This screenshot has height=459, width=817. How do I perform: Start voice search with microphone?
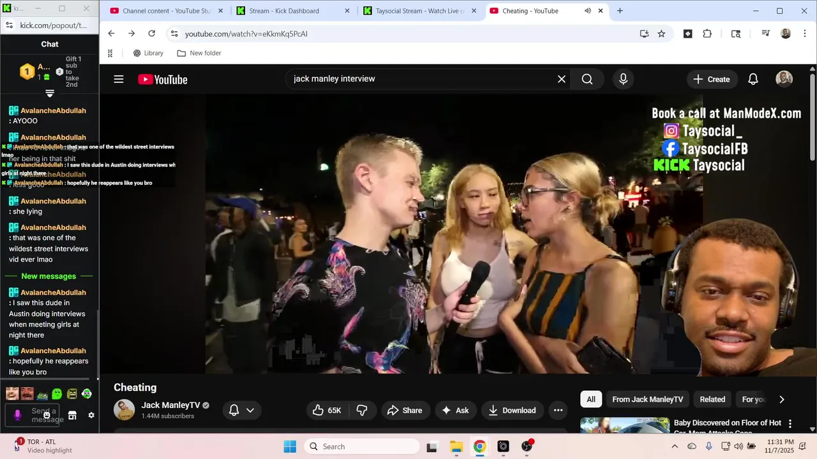(x=623, y=79)
